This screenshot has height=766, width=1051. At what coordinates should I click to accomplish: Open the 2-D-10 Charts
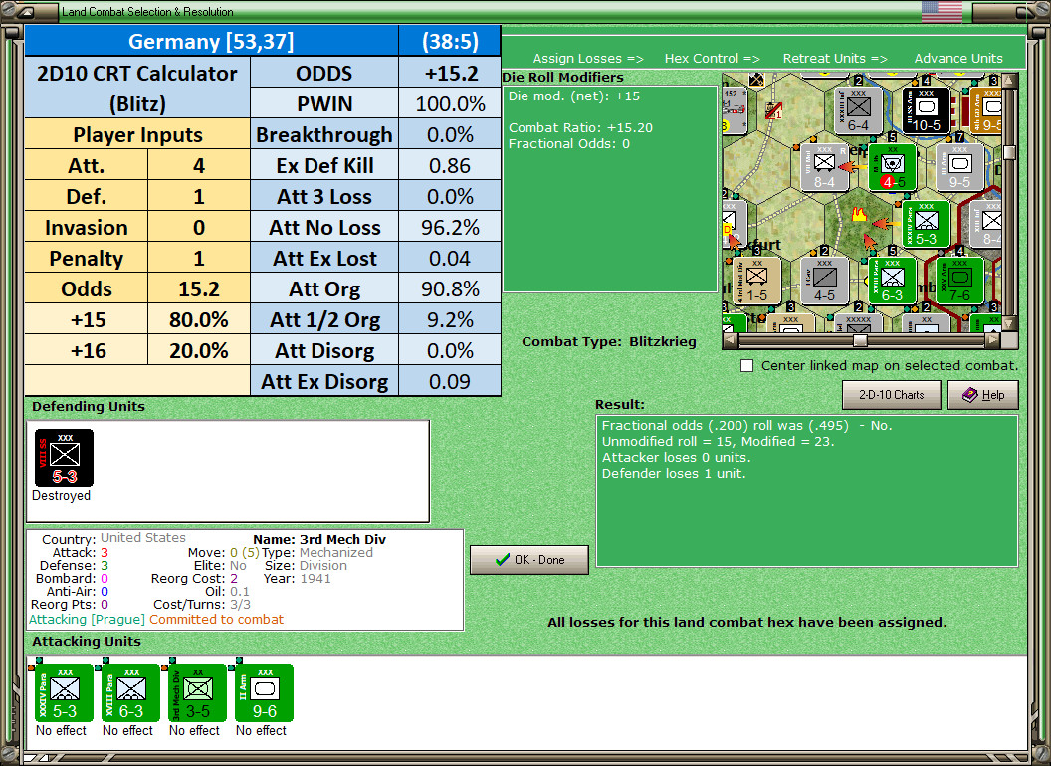click(892, 395)
